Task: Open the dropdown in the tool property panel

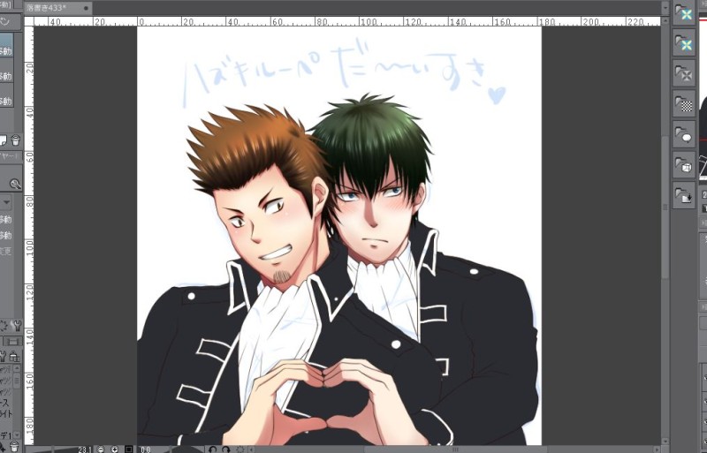Action: point(6,202)
